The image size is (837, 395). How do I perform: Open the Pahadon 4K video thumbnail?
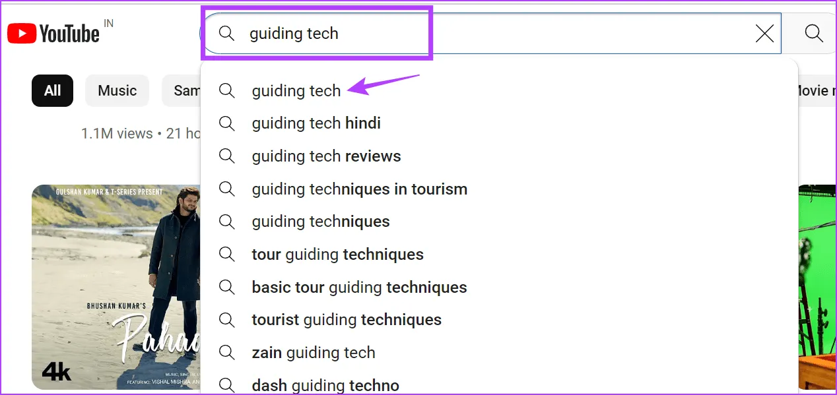click(x=116, y=287)
